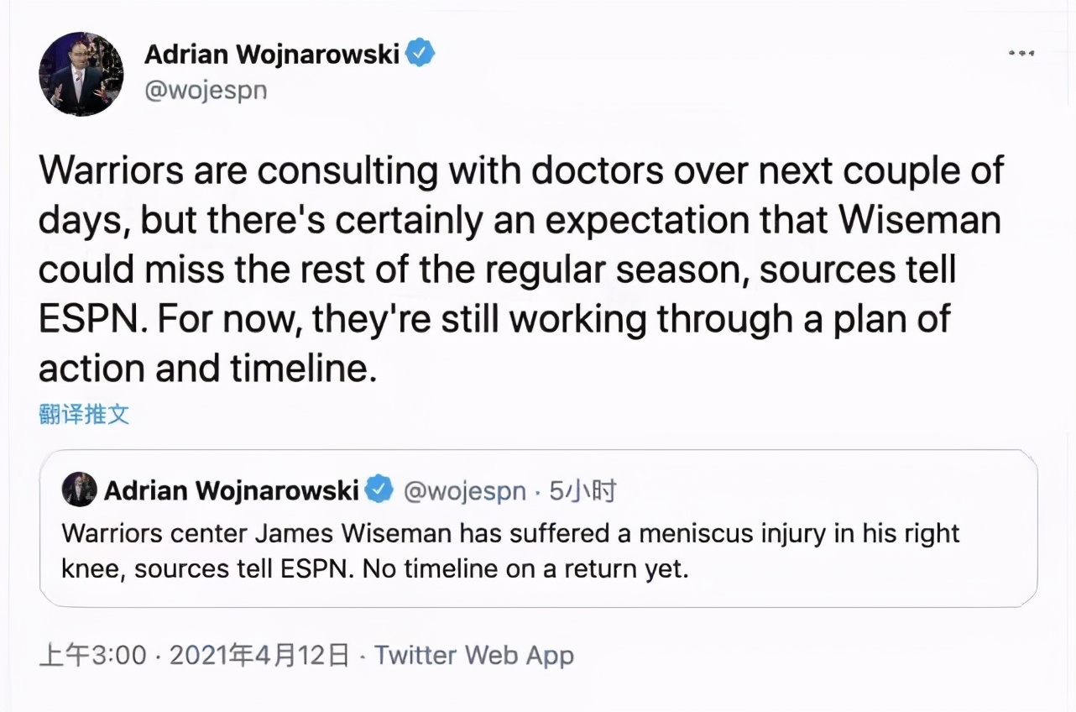The height and width of the screenshot is (712, 1076).
Task: Click the Twitter Web App source label
Action: [474, 655]
